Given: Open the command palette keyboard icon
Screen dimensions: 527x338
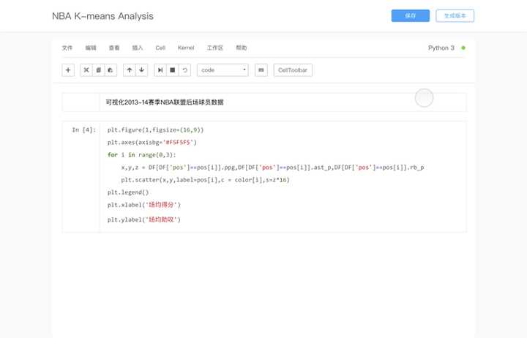Looking at the screenshot, I should 261,70.
